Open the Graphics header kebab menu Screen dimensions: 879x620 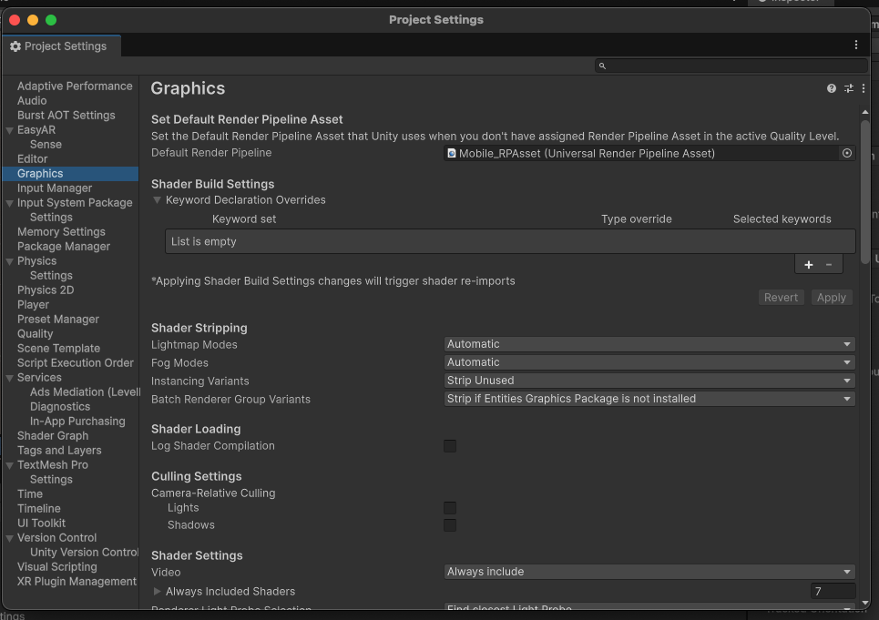click(x=864, y=88)
